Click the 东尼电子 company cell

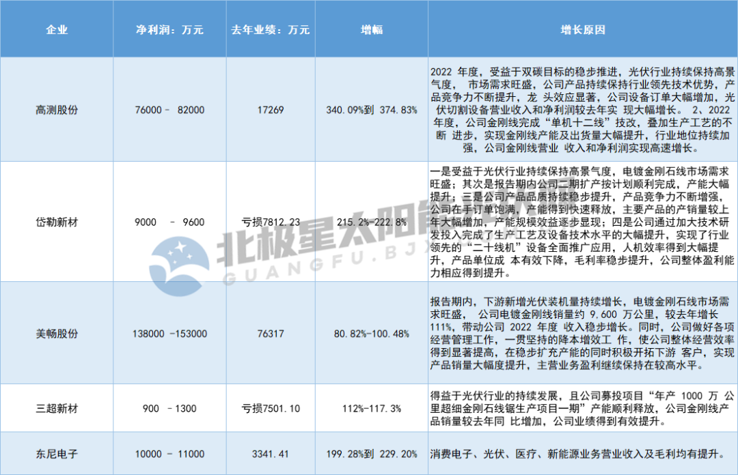(57, 454)
